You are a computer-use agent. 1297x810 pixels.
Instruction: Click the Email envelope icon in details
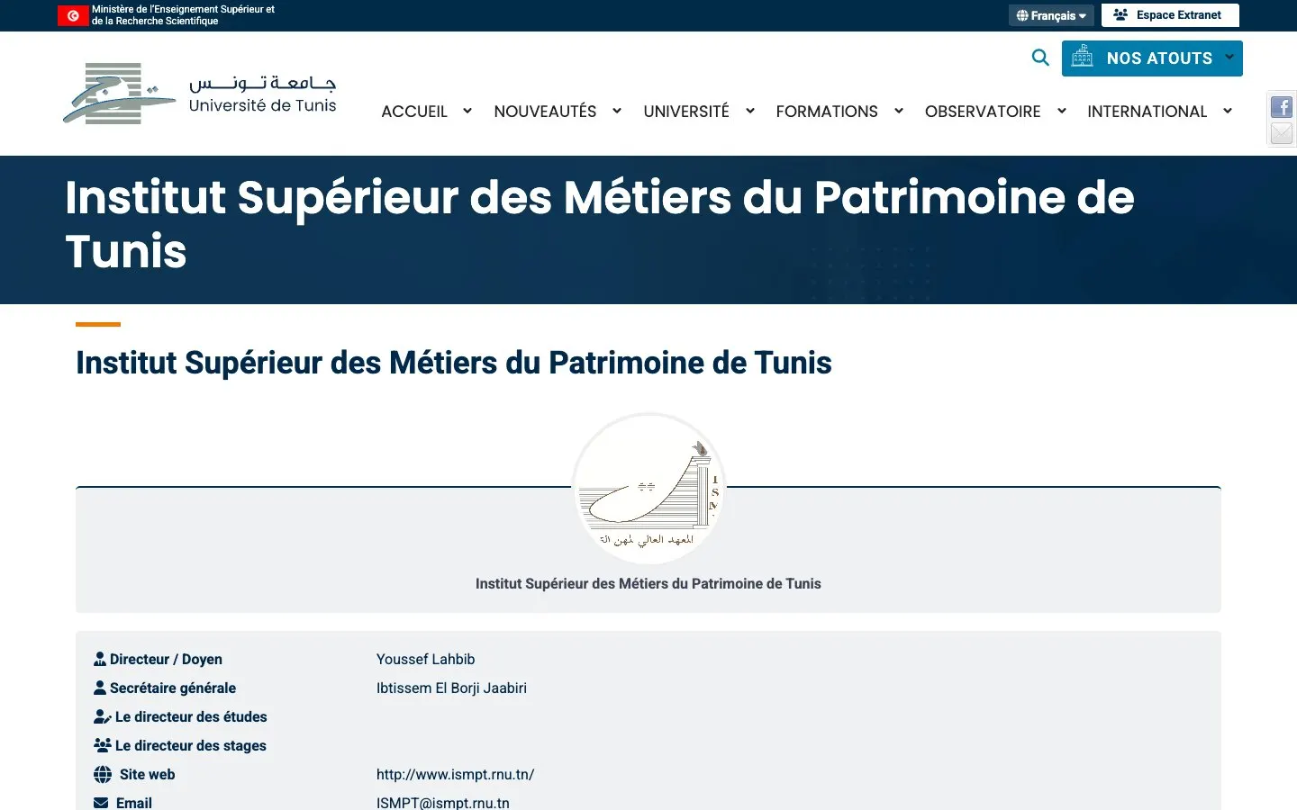pos(101,803)
